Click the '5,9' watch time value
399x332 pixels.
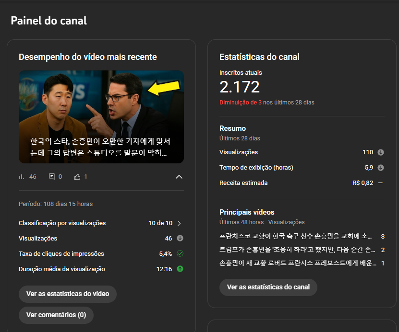click(x=369, y=168)
